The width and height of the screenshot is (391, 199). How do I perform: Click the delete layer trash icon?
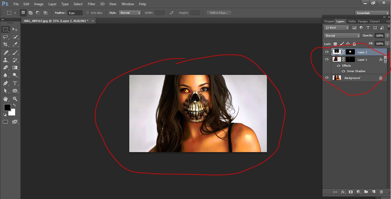click(381, 192)
